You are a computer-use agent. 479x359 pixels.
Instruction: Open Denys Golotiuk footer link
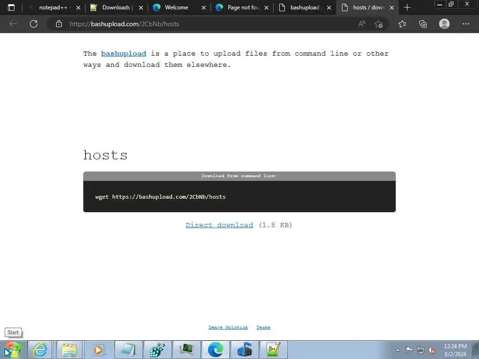(228, 327)
